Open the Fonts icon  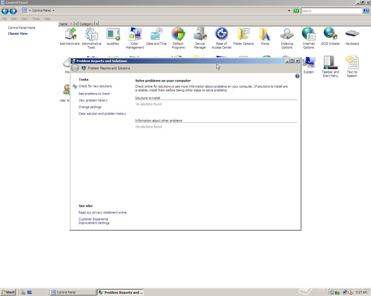point(265,37)
